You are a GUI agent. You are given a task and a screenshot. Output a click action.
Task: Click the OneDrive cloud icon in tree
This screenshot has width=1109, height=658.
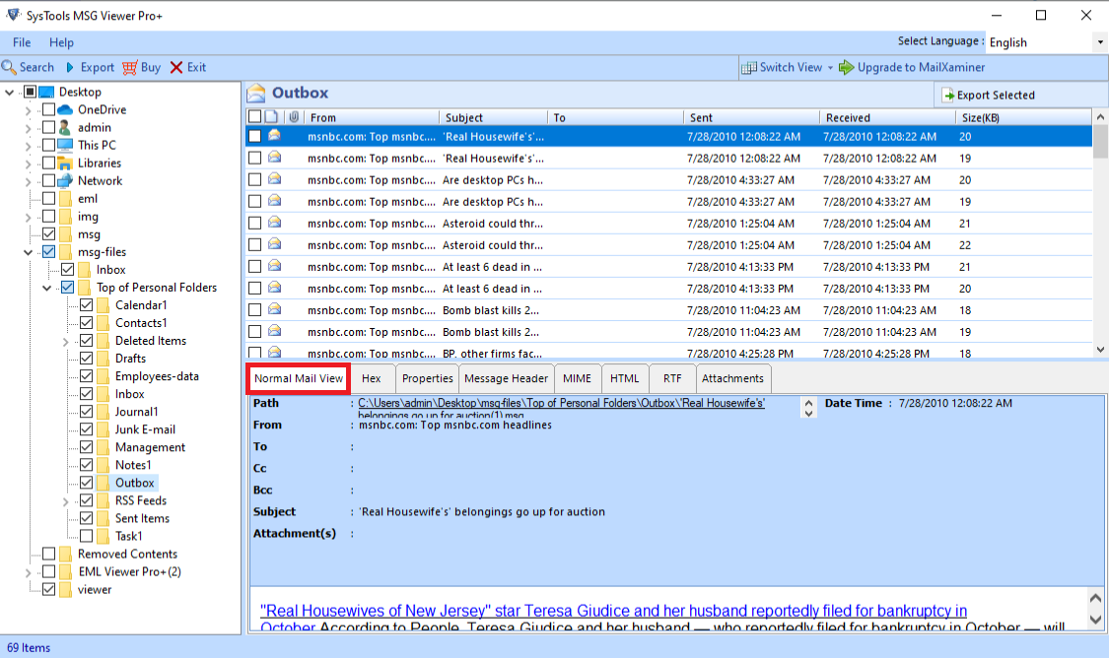pos(65,109)
